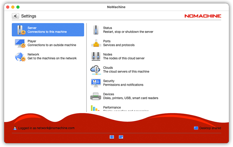Click the fullscreen icon in bottom bar
233x147 pixels.
(112, 137)
